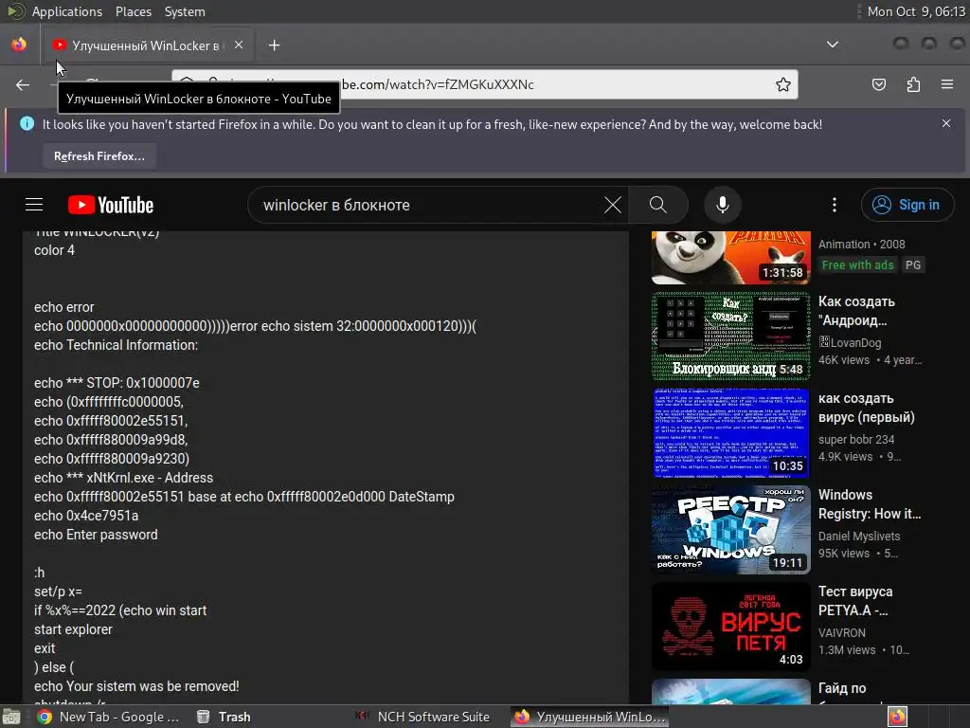Expand the list all tabs chevron
The image size is (970, 728).
[x=833, y=45]
